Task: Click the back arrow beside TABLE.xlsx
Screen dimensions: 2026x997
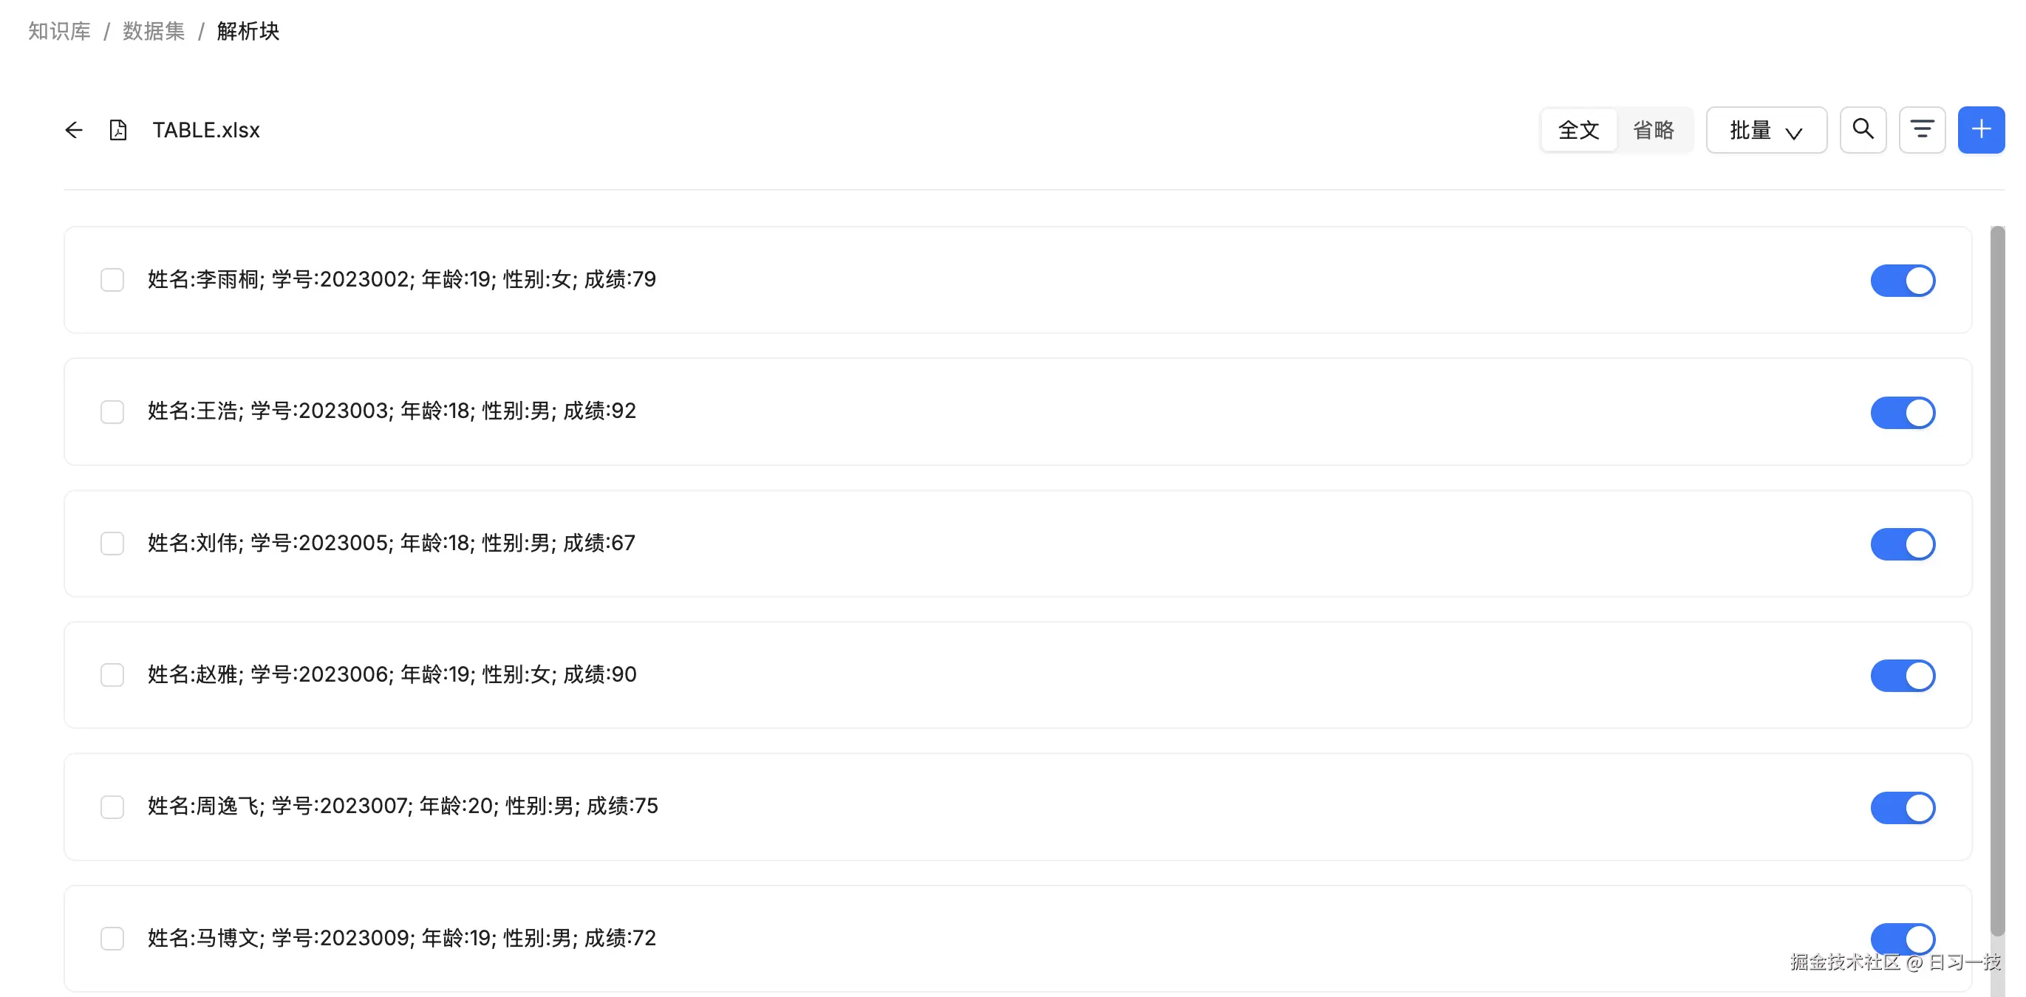Action: [x=73, y=130]
